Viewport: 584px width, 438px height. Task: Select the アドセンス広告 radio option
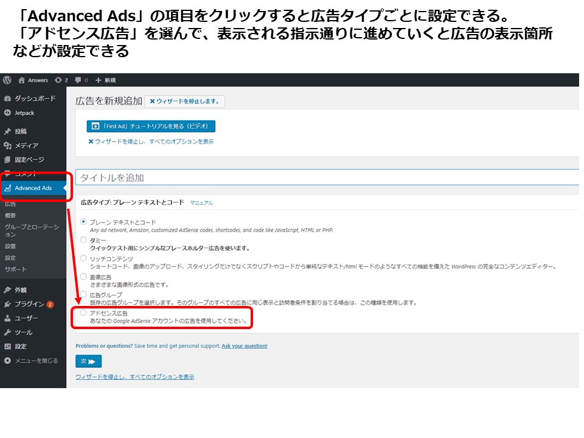83,313
